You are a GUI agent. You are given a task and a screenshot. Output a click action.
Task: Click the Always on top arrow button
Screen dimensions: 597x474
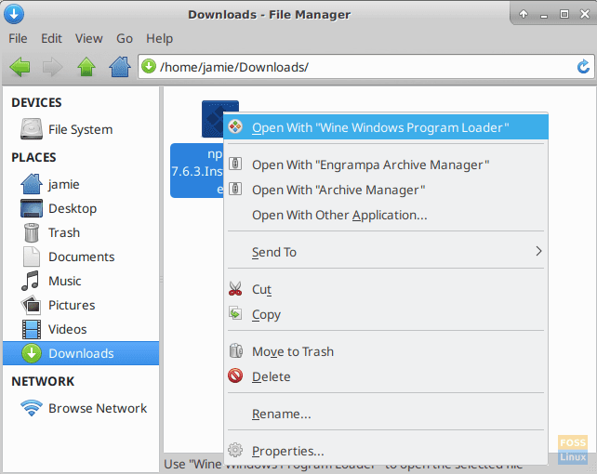pos(524,14)
